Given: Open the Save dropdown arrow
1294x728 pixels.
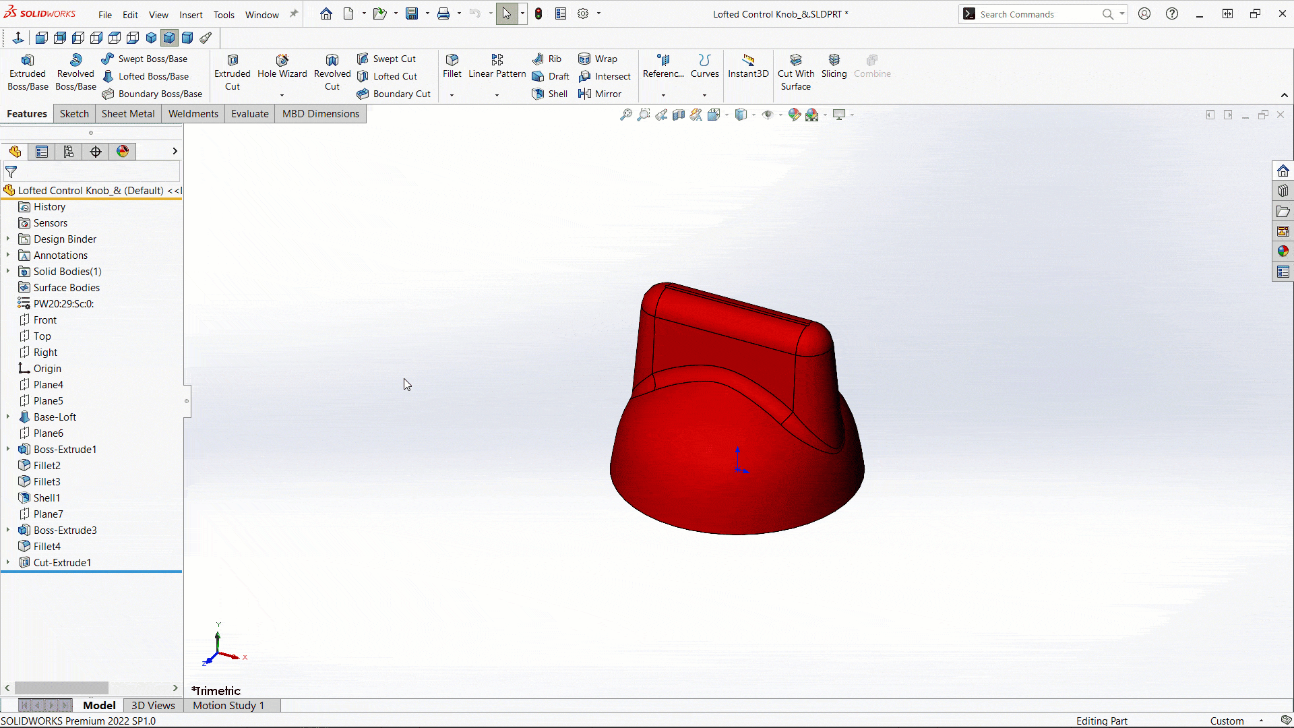Looking at the screenshot, I should 427,13.
